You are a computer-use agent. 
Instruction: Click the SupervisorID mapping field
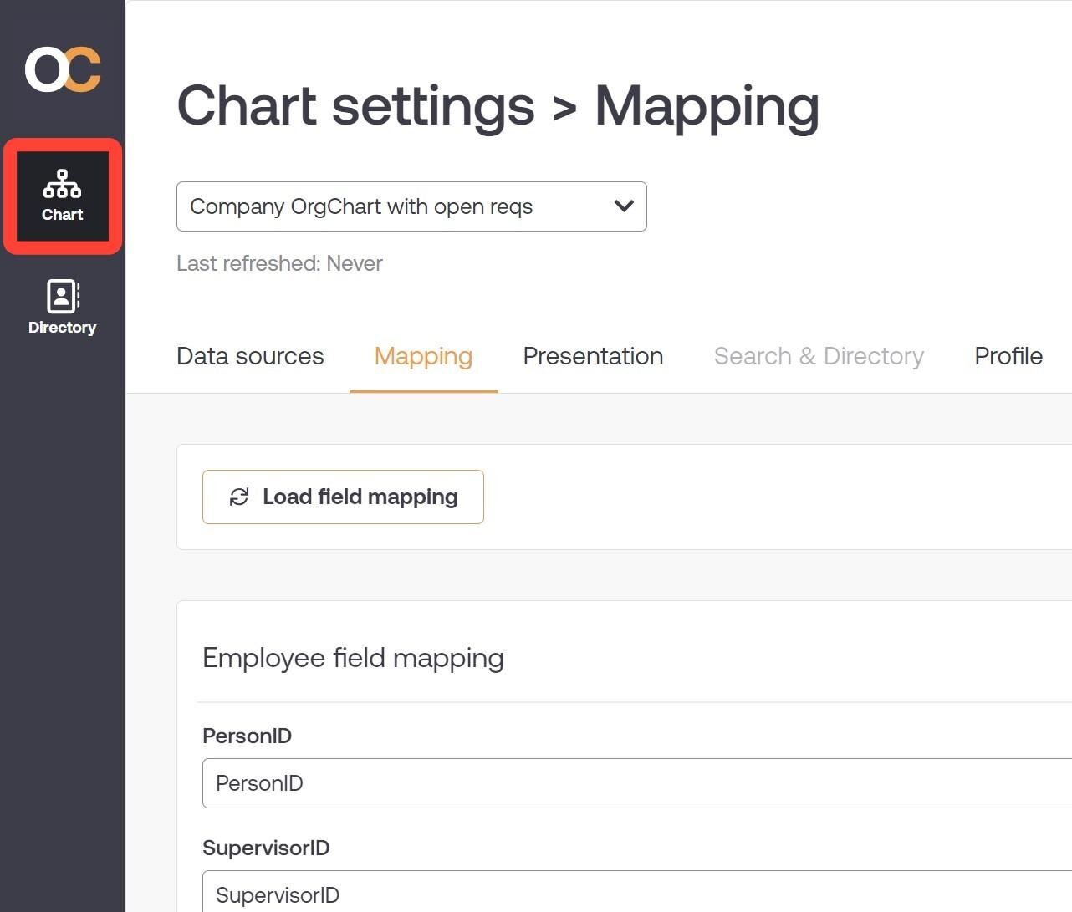(x=637, y=891)
